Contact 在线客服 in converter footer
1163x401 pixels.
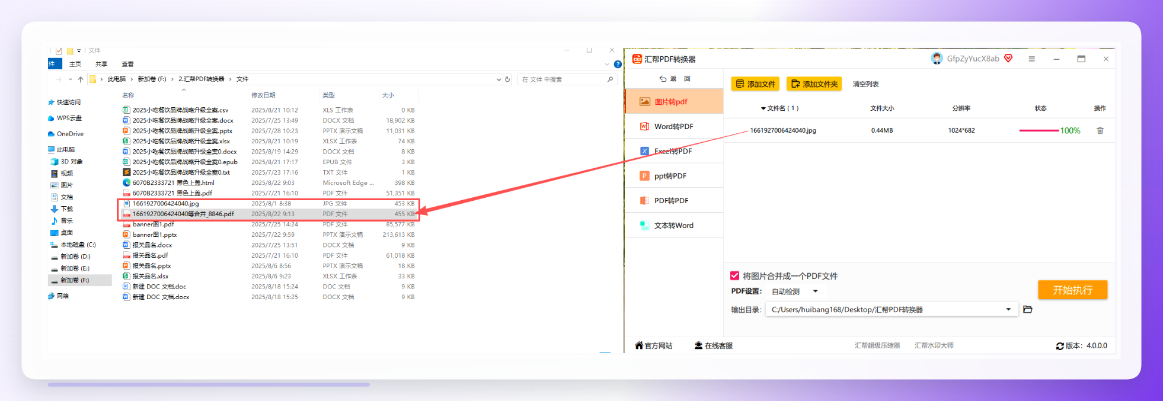click(x=714, y=345)
